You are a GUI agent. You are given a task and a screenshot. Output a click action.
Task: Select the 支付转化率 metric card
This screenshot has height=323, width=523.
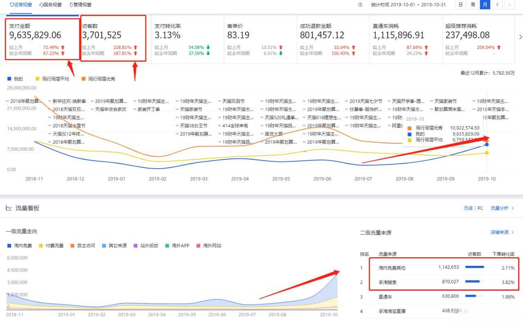click(x=188, y=39)
